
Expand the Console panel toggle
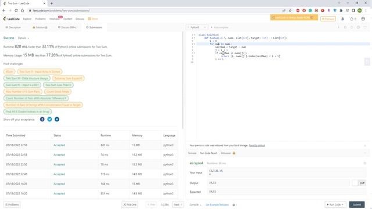point(195,205)
